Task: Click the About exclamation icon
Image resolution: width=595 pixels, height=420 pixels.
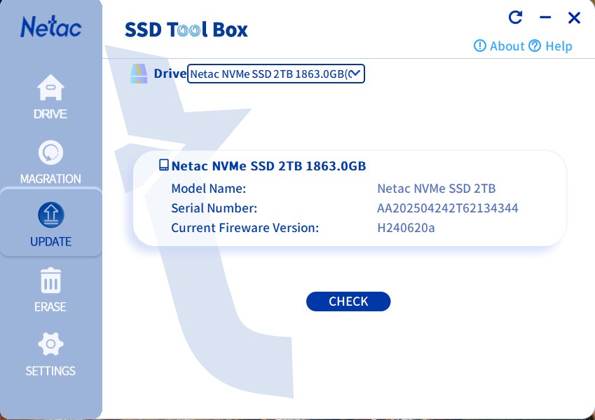Action: pyautogui.click(x=479, y=46)
